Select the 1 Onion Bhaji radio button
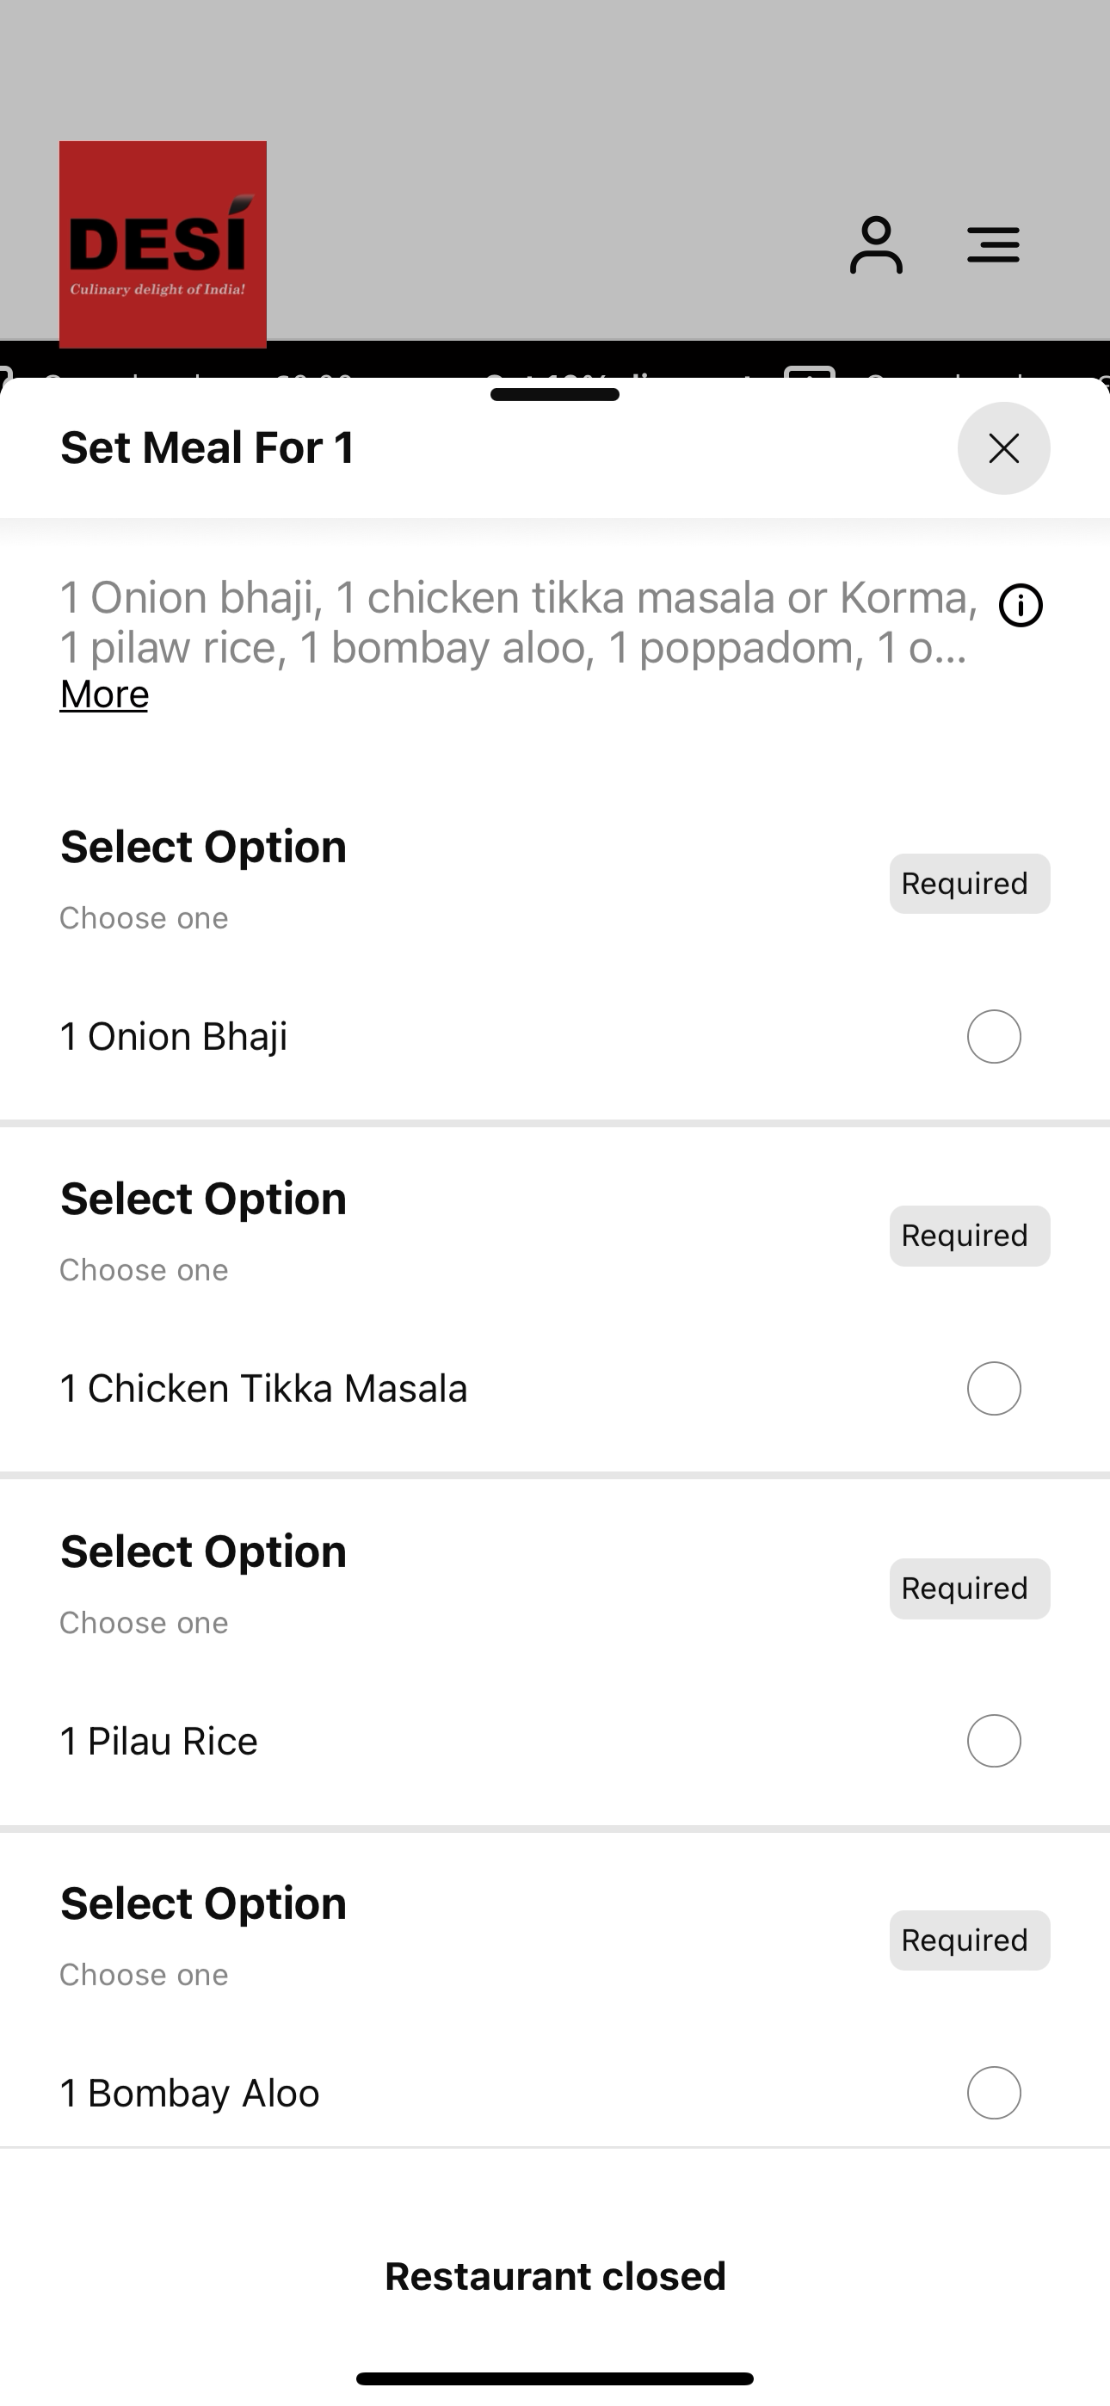 click(993, 1037)
